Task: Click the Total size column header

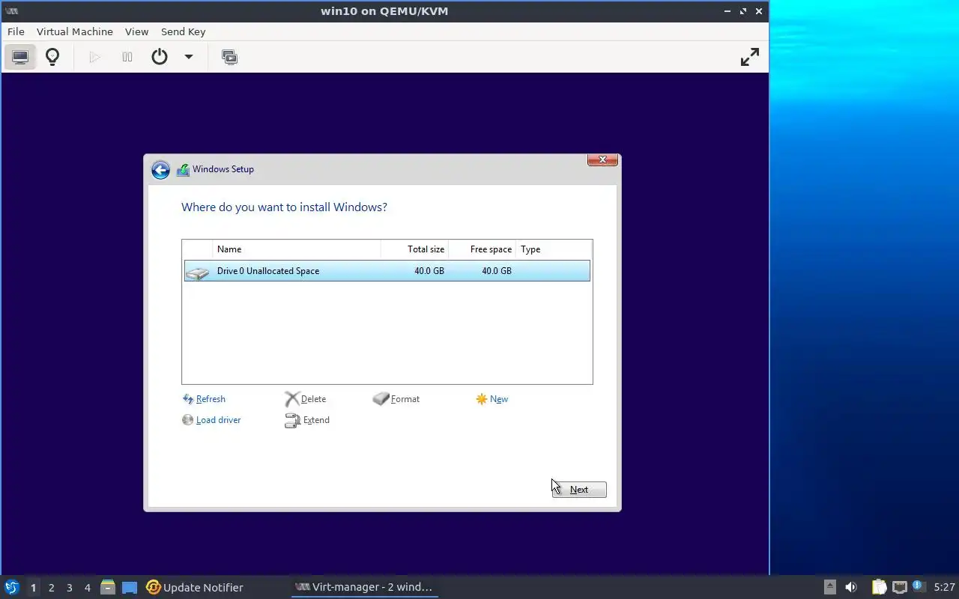Action: (414, 249)
